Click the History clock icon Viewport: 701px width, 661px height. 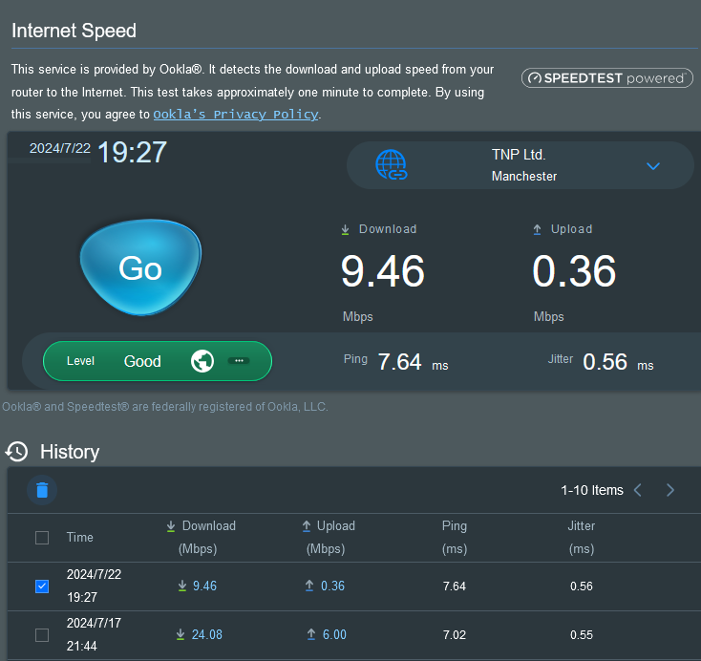[x=16, y=451]
